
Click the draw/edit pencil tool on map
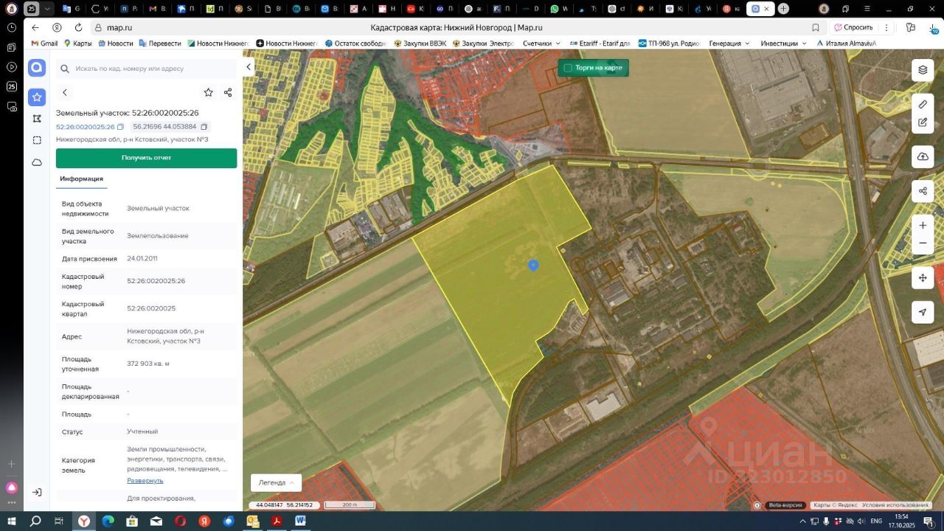click(923, 122)
